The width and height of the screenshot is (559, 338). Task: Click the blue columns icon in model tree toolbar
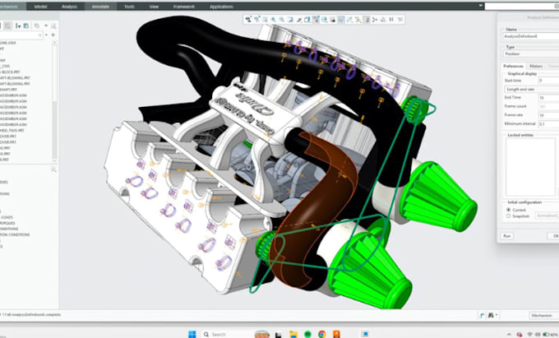26,25
